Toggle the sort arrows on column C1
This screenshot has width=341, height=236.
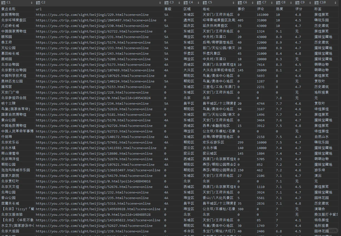[32, 3]
